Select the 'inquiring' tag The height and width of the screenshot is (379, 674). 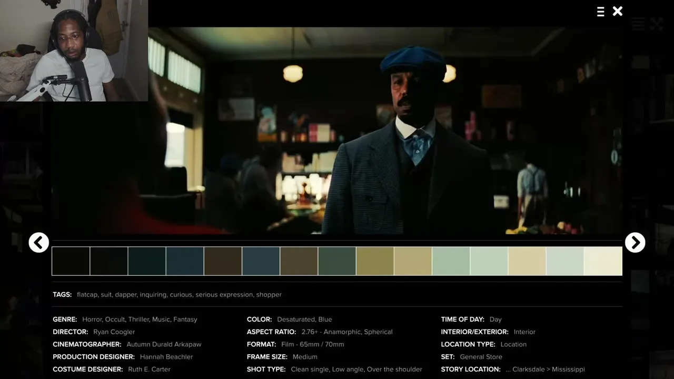point(153,295)
